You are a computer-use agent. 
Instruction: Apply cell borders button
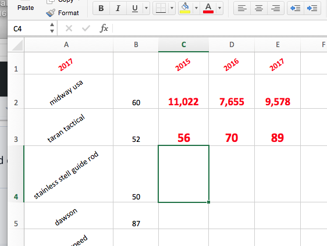(161, 8)
